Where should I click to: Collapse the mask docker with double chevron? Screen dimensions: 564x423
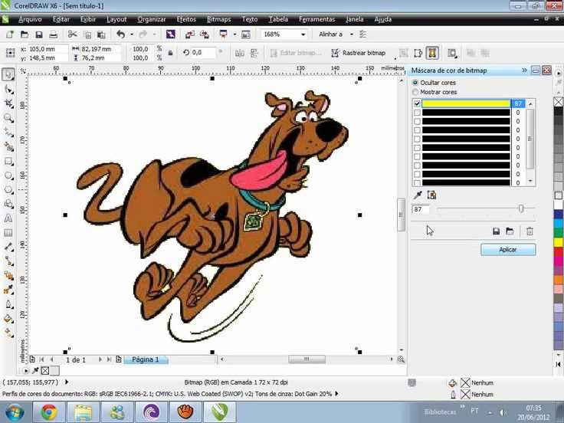click(524, 70)
